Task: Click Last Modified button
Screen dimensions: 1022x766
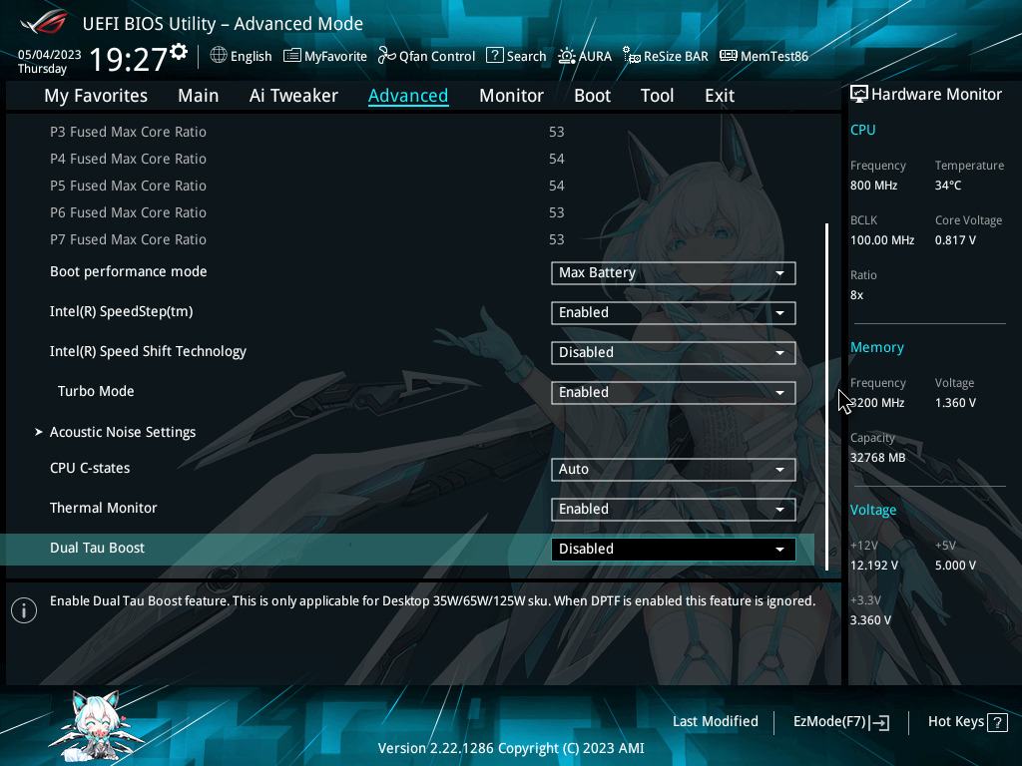Action: point(715,721)
